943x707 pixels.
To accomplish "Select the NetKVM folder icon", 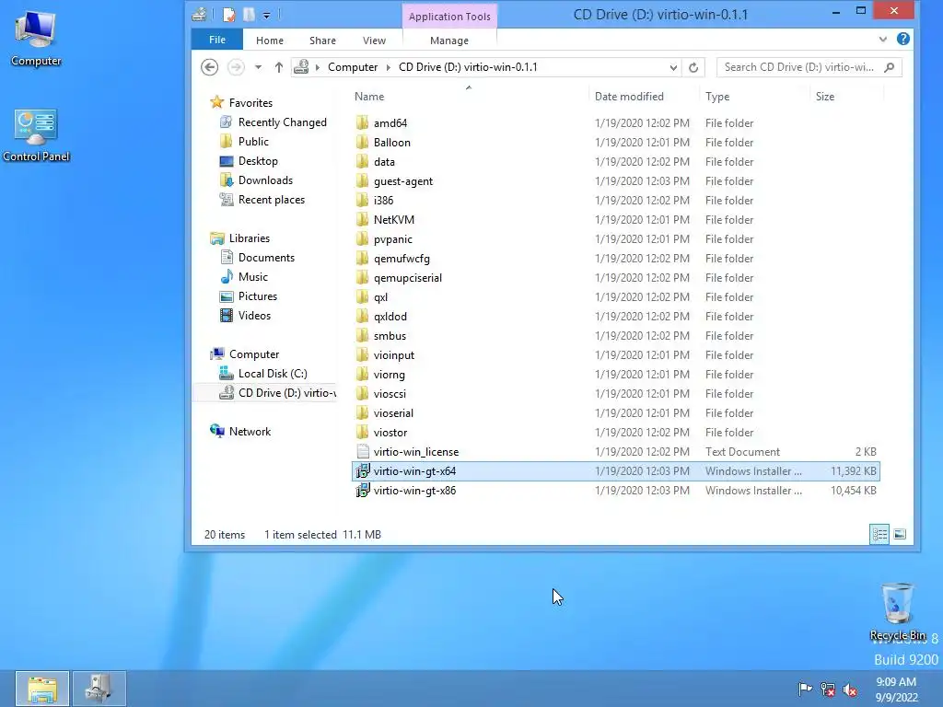I will 362,219.
